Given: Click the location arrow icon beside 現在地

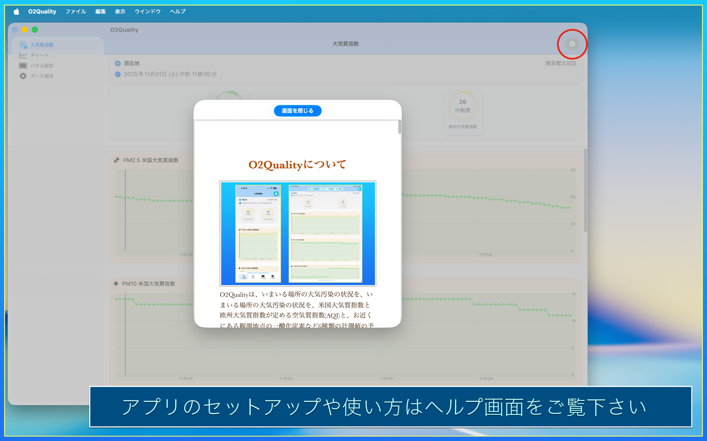Looking at the screenshot, I should (x=118, y=63).
